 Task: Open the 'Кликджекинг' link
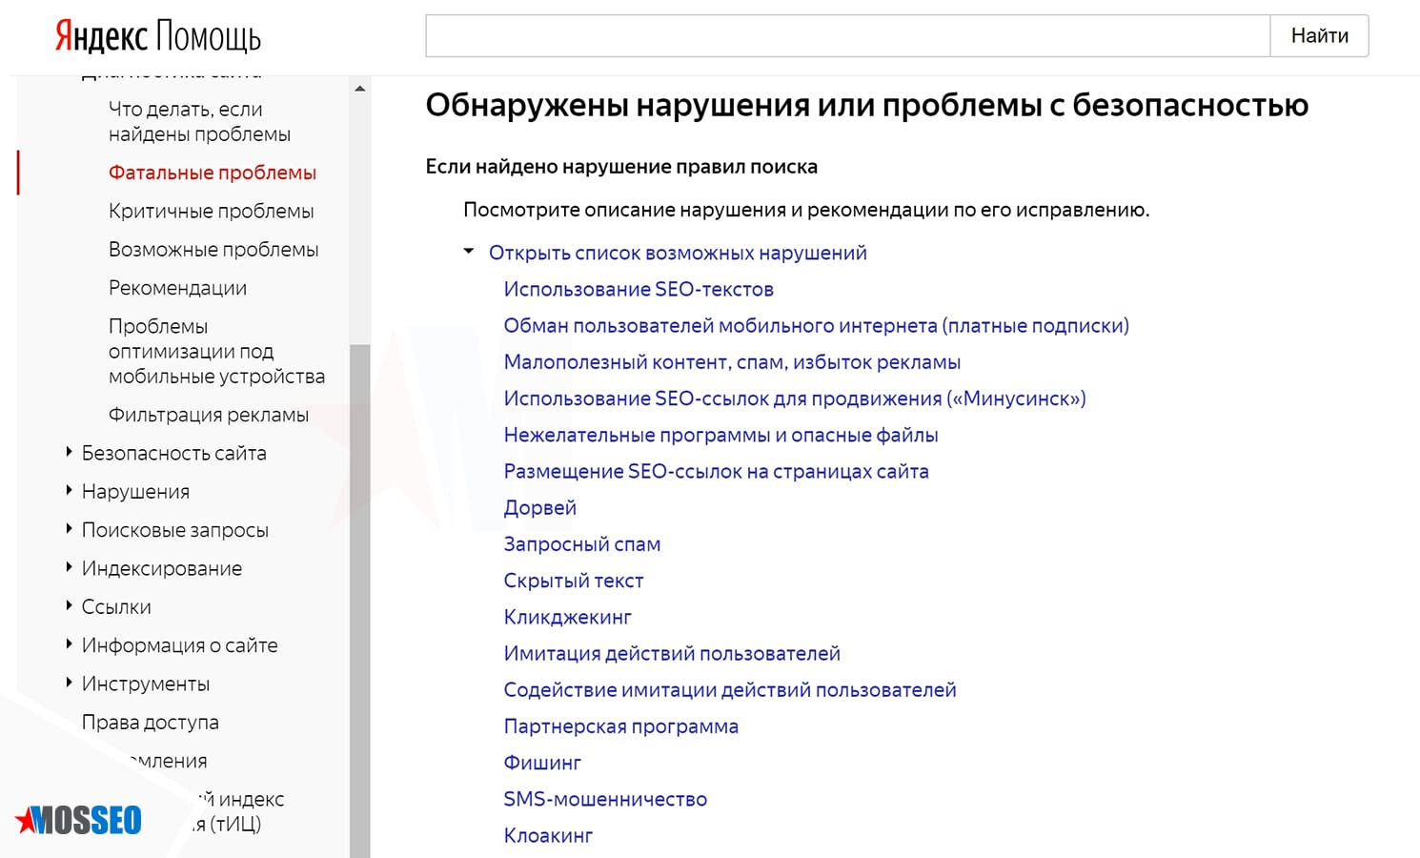pos(568,617)
